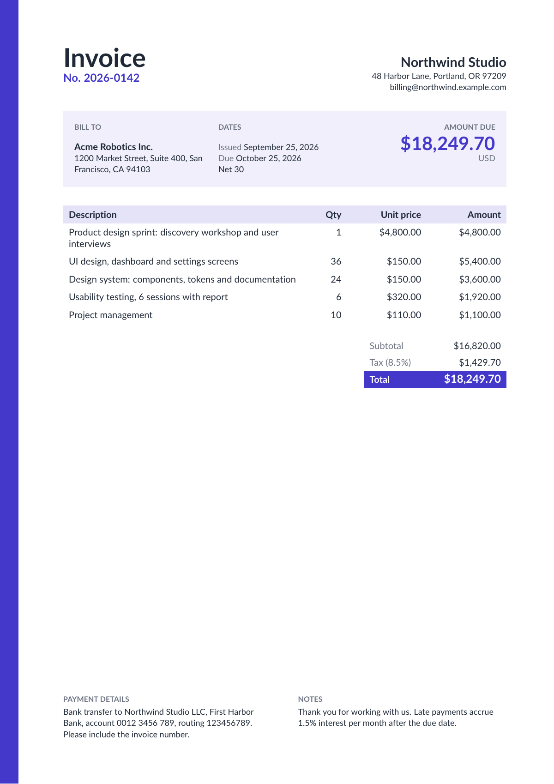Click the USD currency label
Image resolution: width=554 pixels, height=784 pixels.
tap(487, 158)
